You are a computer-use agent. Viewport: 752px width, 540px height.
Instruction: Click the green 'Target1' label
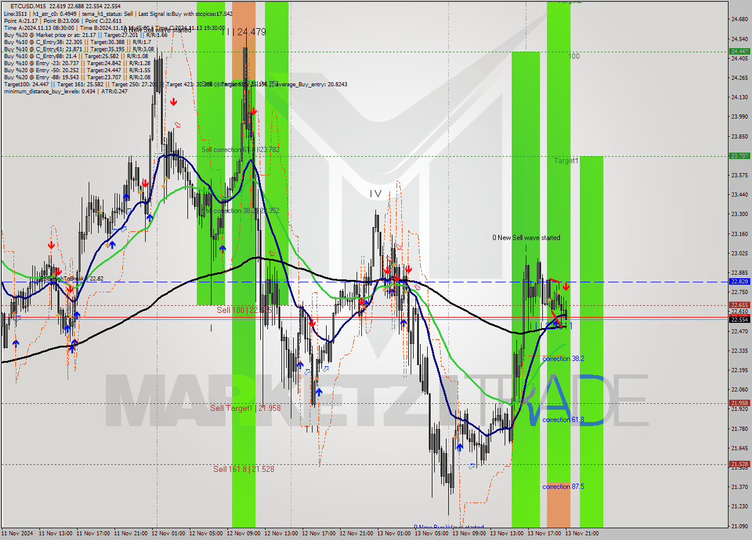(x=566, y=160)
